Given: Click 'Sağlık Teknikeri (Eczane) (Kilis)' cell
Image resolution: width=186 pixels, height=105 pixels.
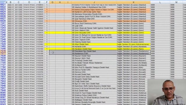Looking at the screenshot, I should coord(134,67).
